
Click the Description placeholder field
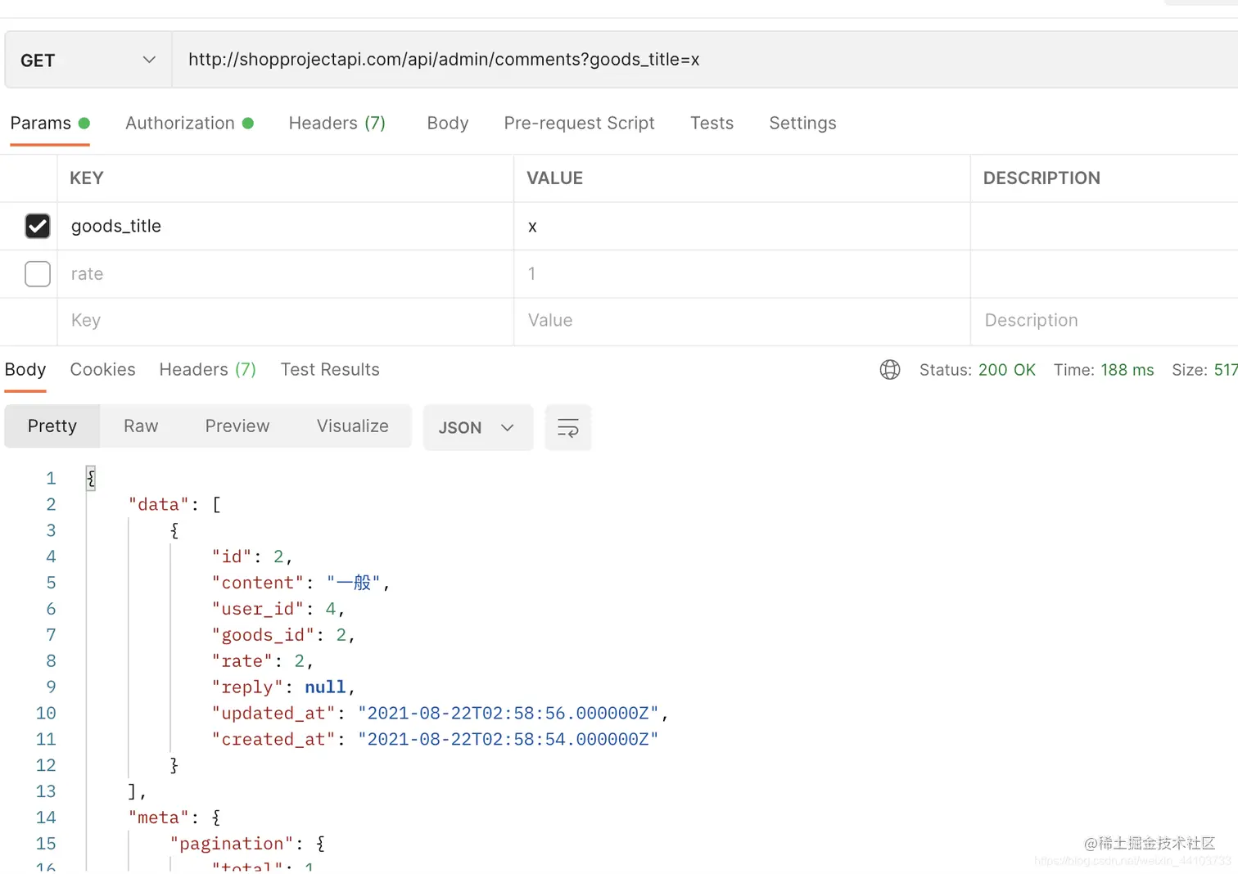click(1105, 321)
